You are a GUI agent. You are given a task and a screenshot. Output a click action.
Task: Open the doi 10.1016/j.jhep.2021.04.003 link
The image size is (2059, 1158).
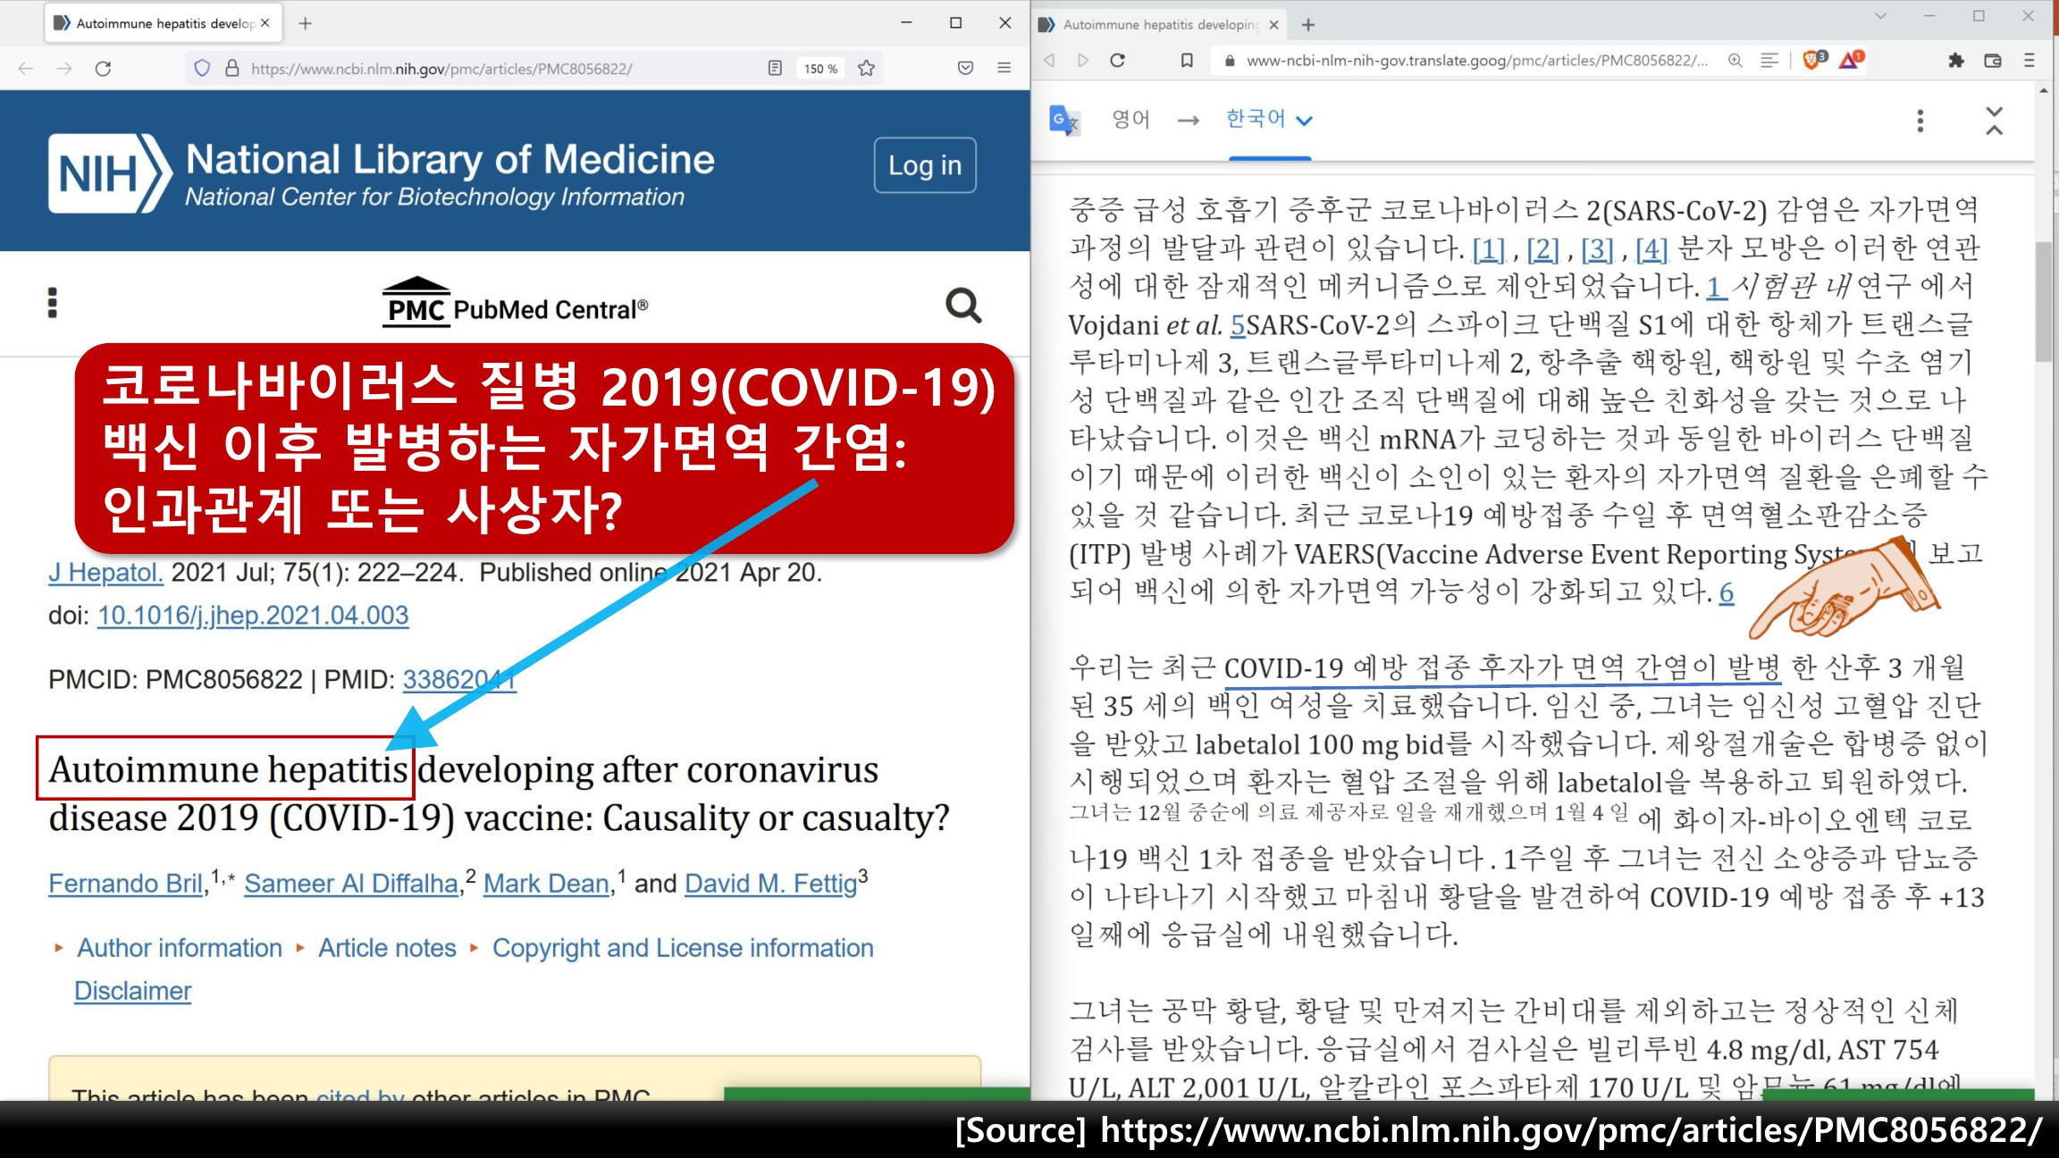click(x=253, y=616)
